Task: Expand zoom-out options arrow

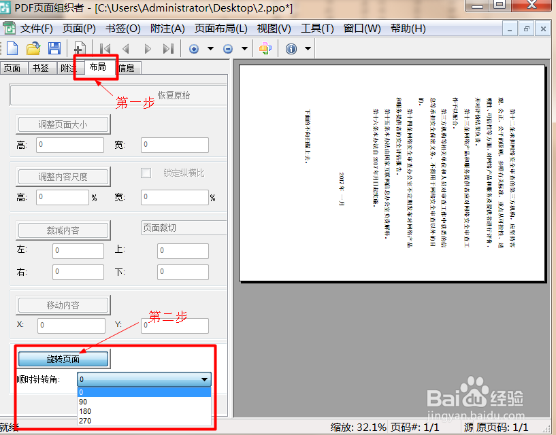Action: click(245, 48)
